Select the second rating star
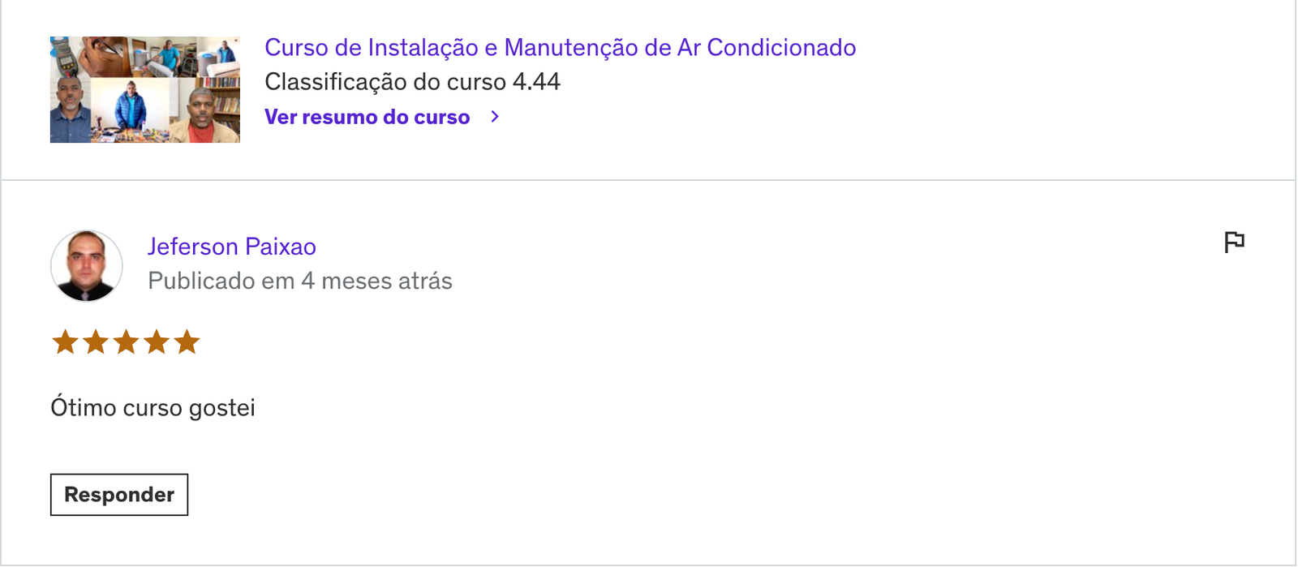 pyautogui.click(x=96, y=341)
